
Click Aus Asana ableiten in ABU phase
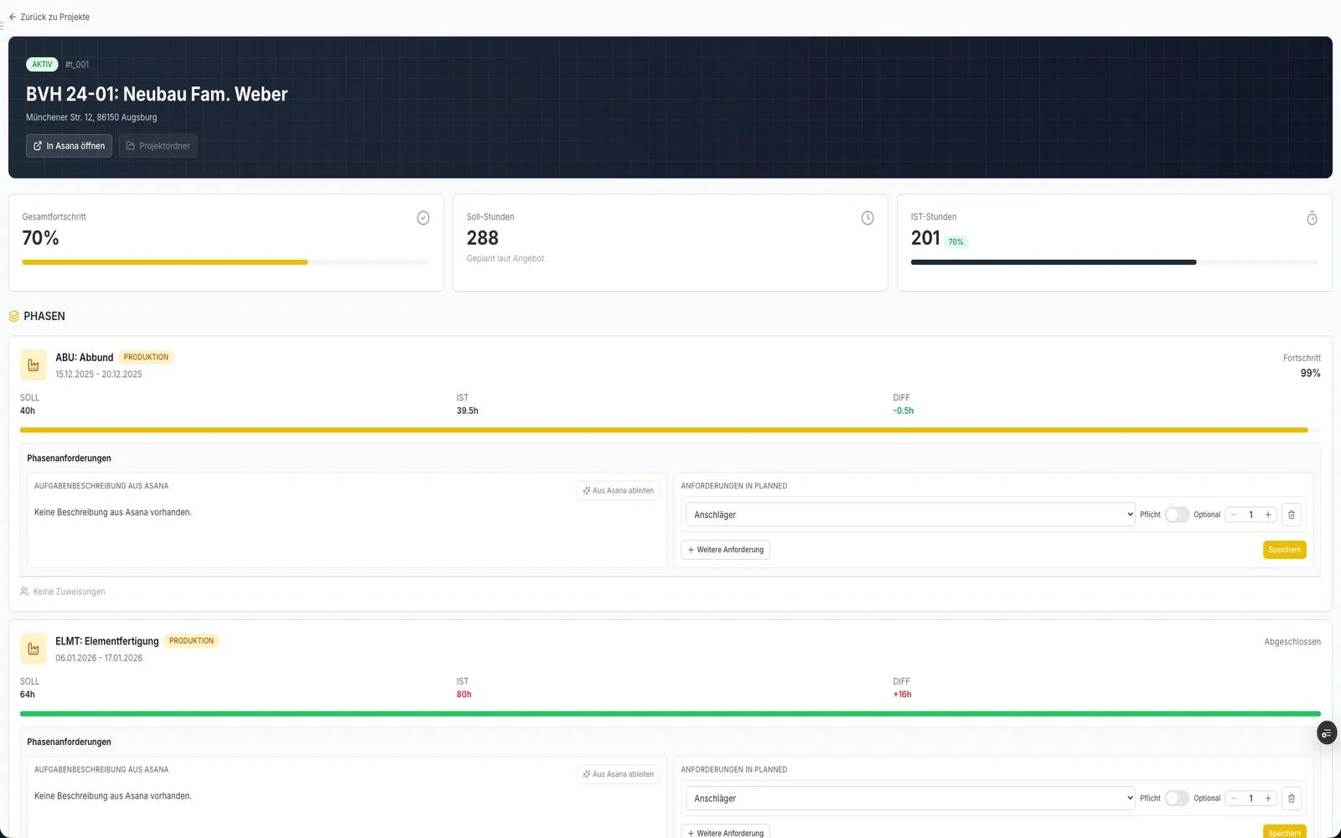click(618, 491)
